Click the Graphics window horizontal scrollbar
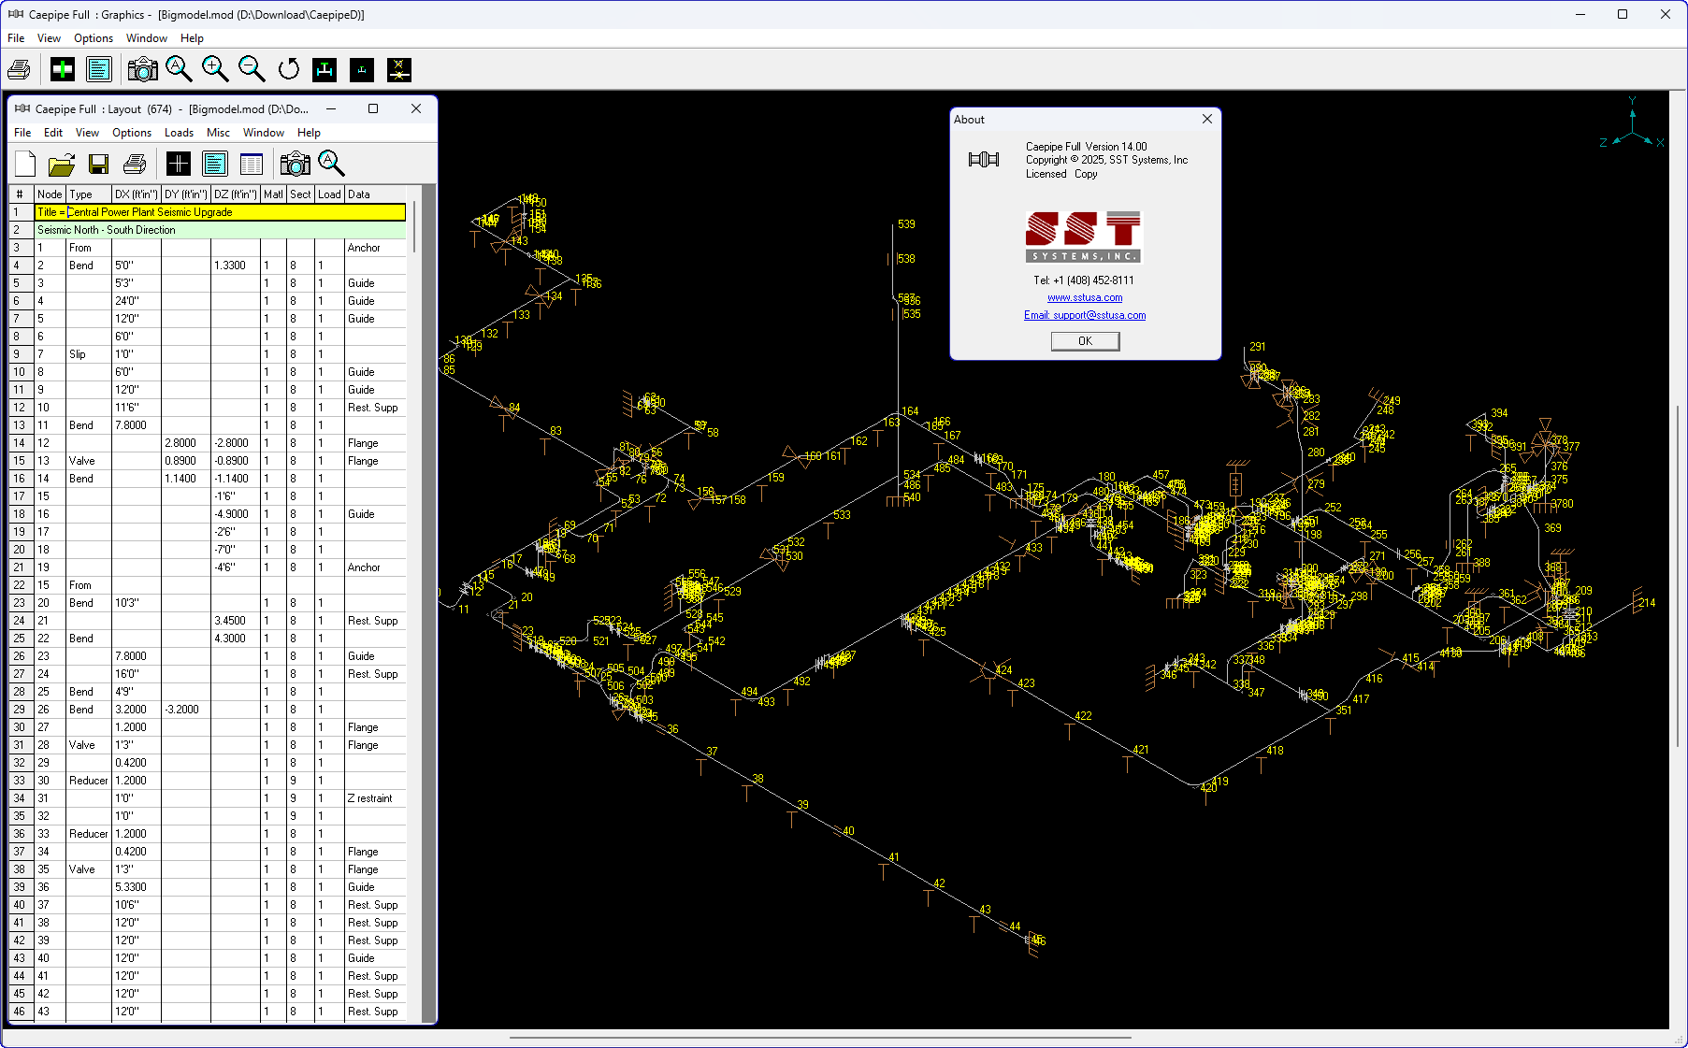 [x=820, y=1037]
